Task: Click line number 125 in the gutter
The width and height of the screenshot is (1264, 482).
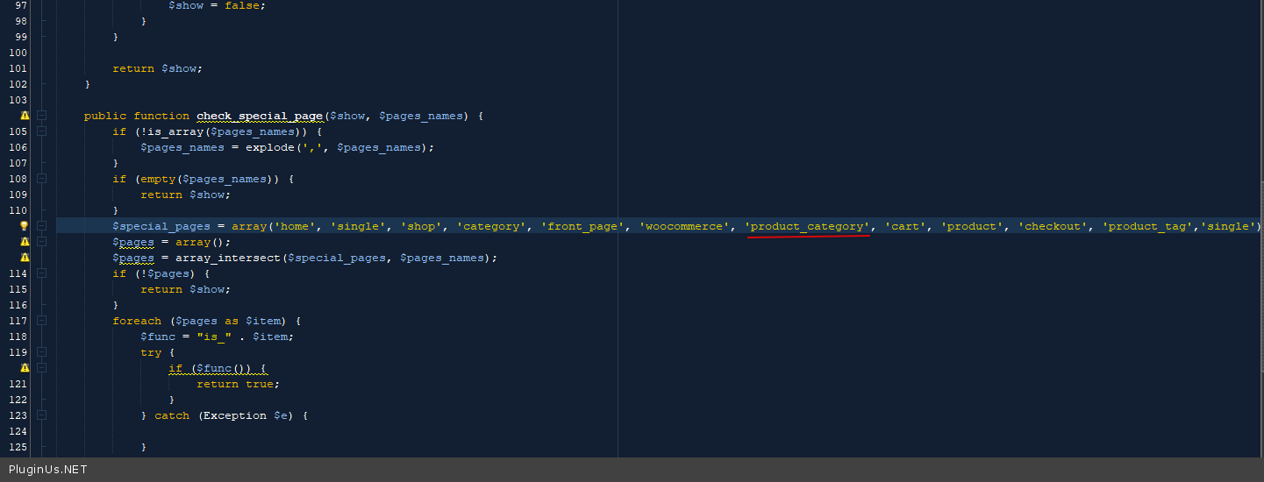Action: [18, 447]
